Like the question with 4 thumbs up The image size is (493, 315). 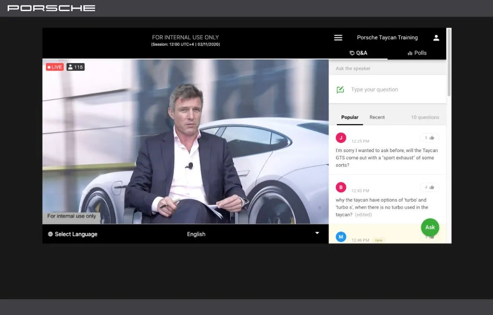429,187
